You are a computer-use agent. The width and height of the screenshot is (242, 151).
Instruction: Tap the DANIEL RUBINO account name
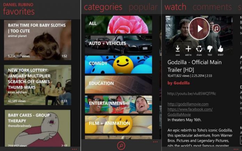pos(18,5)
